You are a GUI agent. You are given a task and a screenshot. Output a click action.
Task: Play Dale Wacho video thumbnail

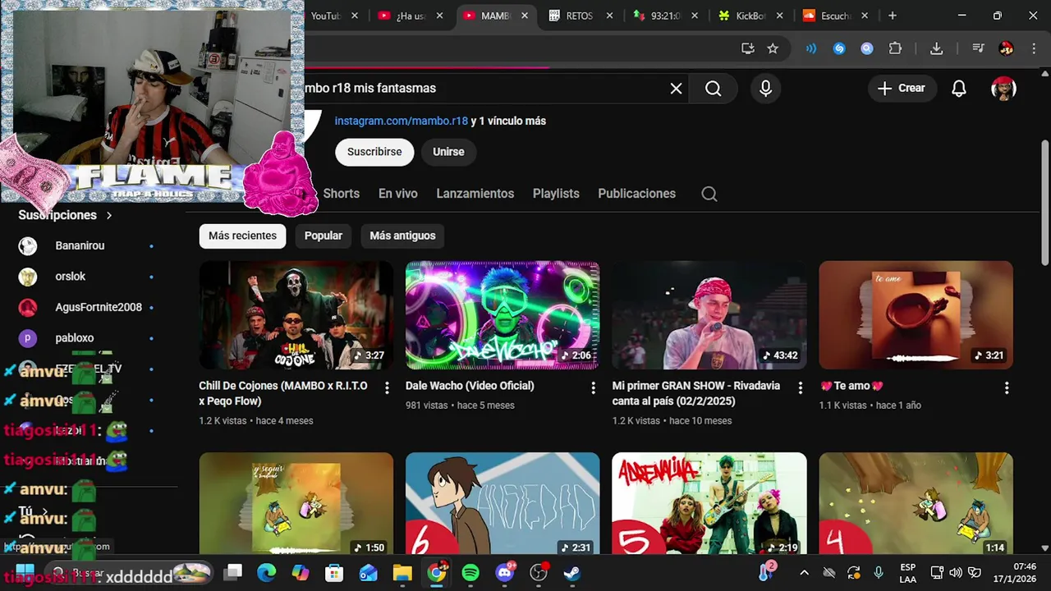(503, 315)
